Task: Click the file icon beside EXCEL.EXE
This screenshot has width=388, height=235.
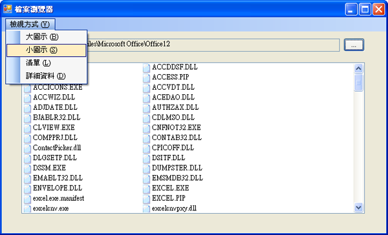Action: tap(147, 189)
